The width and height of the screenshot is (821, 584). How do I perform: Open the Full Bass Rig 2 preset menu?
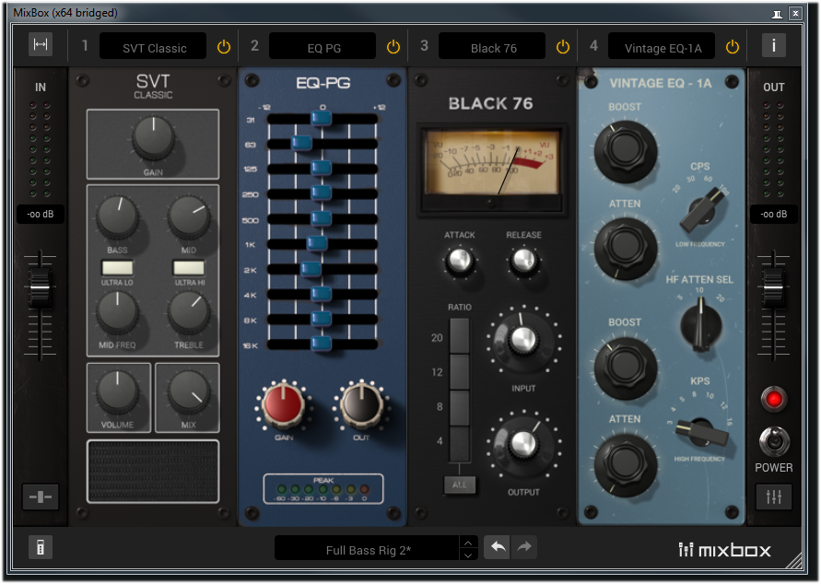coord(368,548)
